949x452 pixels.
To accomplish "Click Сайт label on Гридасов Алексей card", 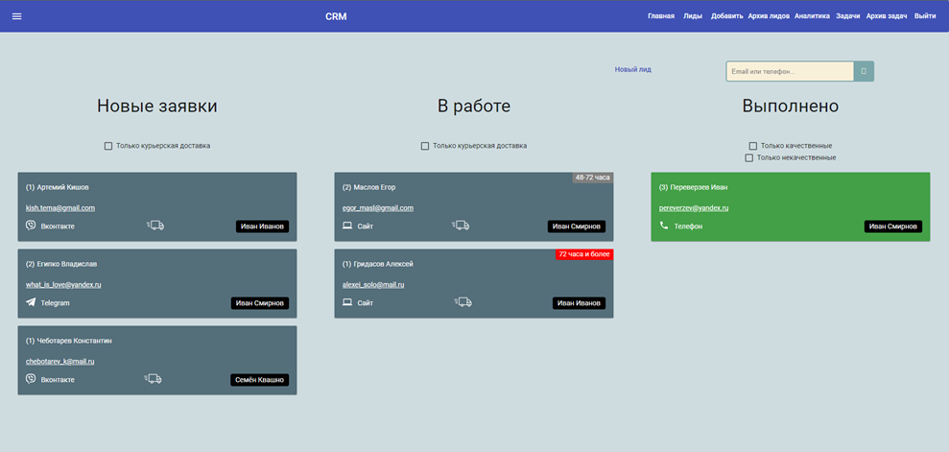I will [x=365, y=303].
